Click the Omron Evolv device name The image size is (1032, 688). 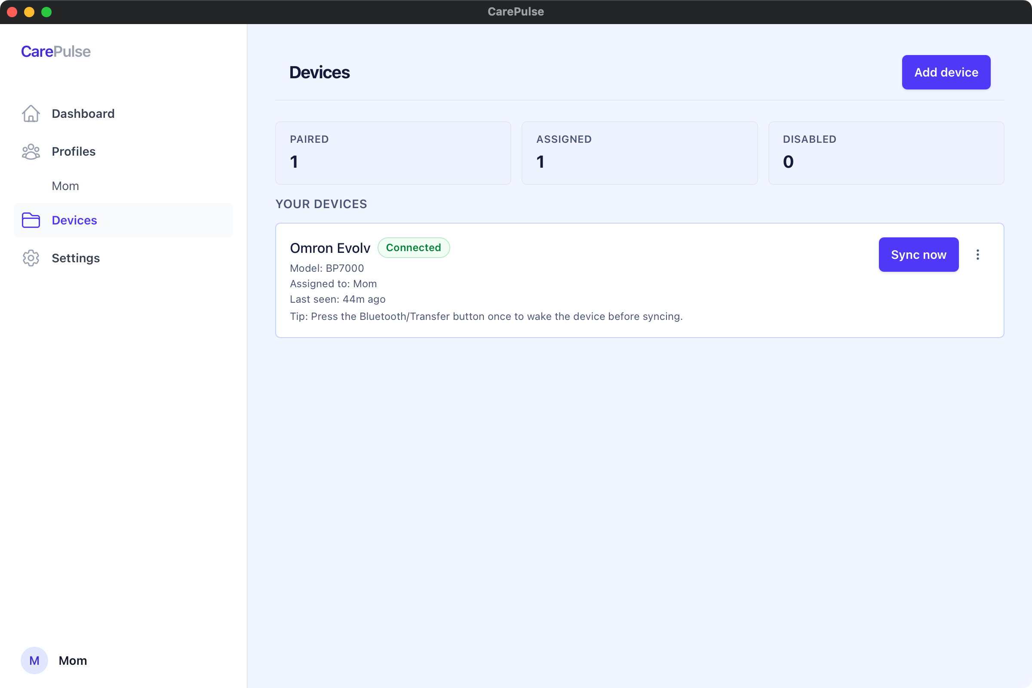pos(330,248)
